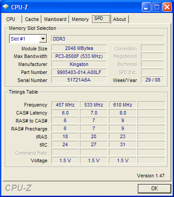Click the 533 MHz frequency cell
This screenshot has width=174, height=197.
pyautogui.click(x=94, y=105)
